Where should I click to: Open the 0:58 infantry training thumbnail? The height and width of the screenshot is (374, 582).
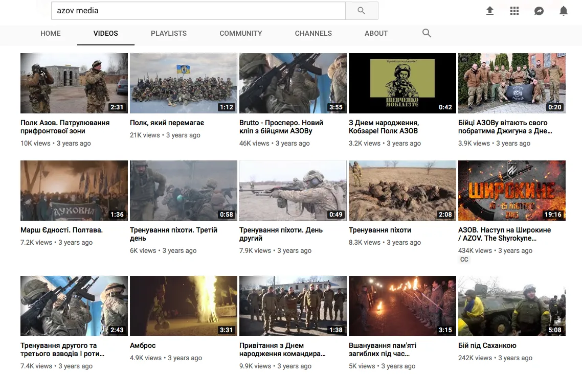184,191
